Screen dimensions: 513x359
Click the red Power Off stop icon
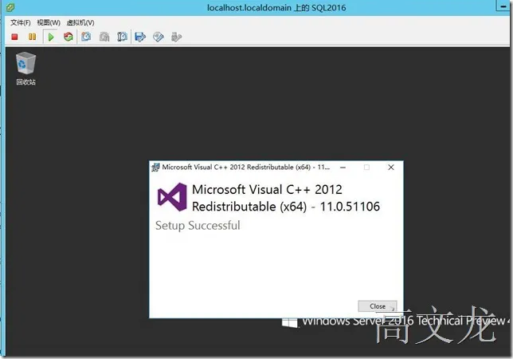(14, 37)
